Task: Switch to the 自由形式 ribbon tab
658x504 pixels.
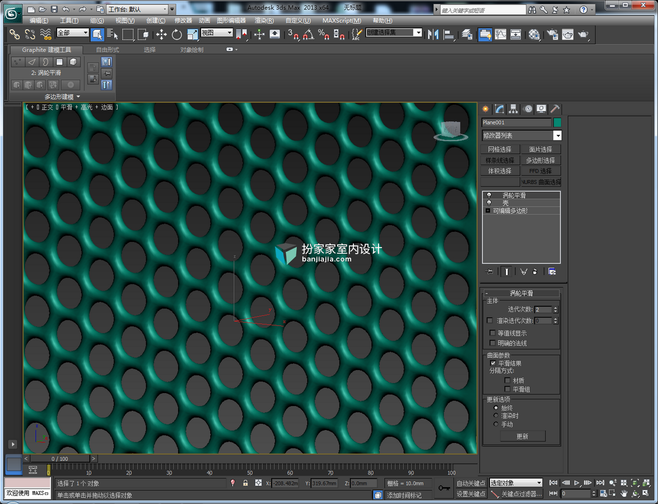Action: click(x=108, y=49)
